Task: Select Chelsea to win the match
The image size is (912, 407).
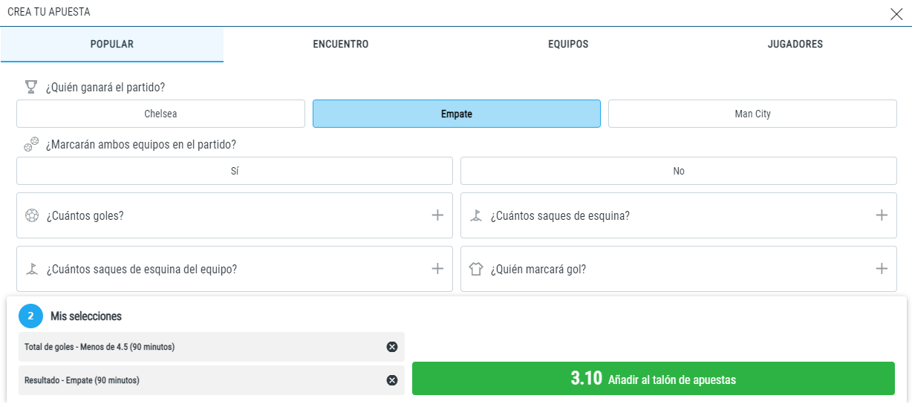Action: point(160,114)
